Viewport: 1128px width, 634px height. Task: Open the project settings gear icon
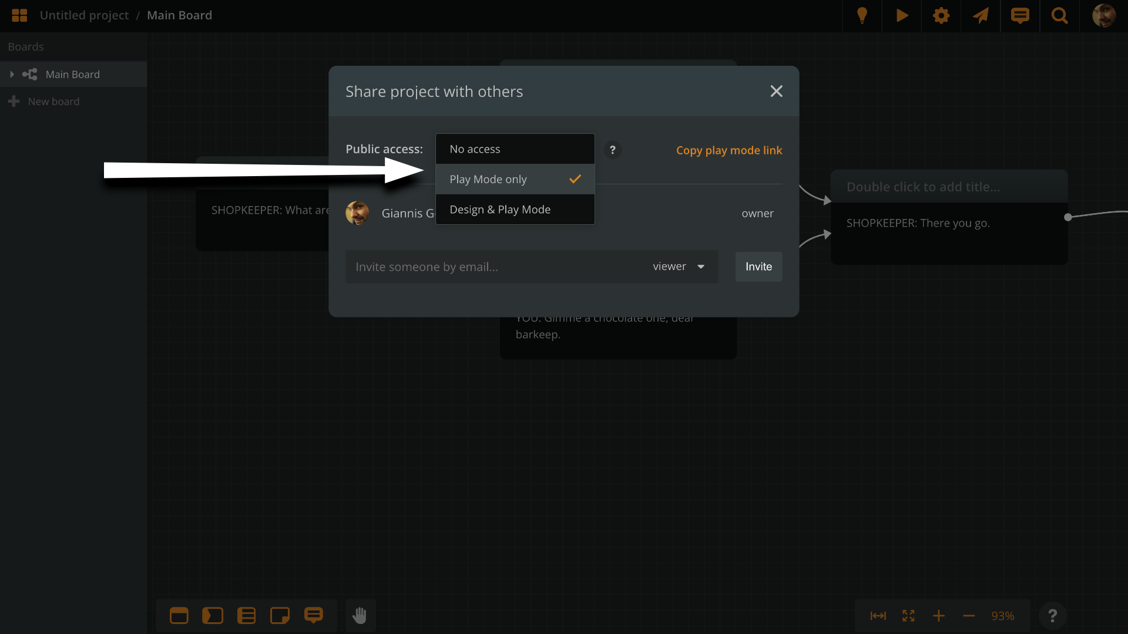click(941, 16)
